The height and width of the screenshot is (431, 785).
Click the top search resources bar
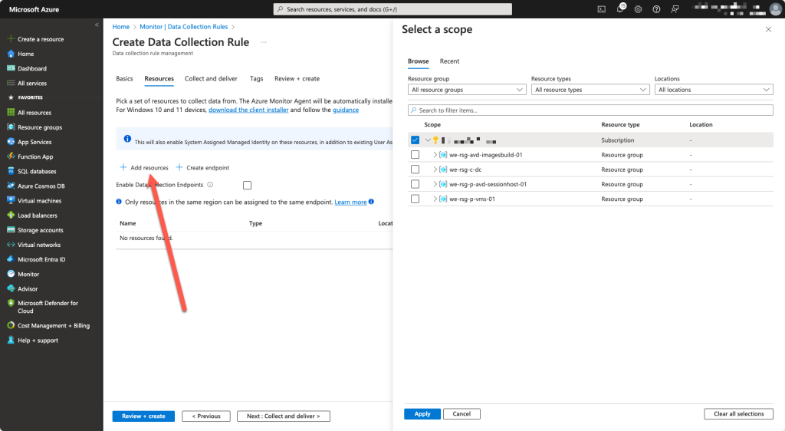[393, 9]
